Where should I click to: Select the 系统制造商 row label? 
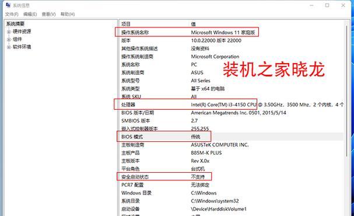133,73
